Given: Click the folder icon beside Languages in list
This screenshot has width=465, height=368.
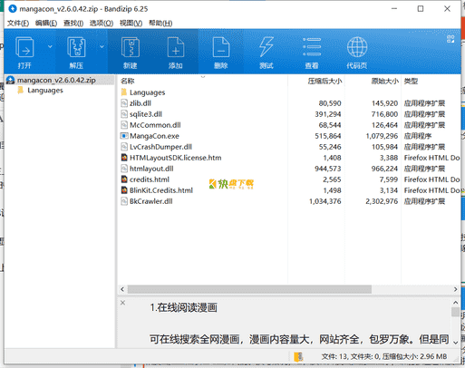Looking at the screenshot, I should point(124,92).
